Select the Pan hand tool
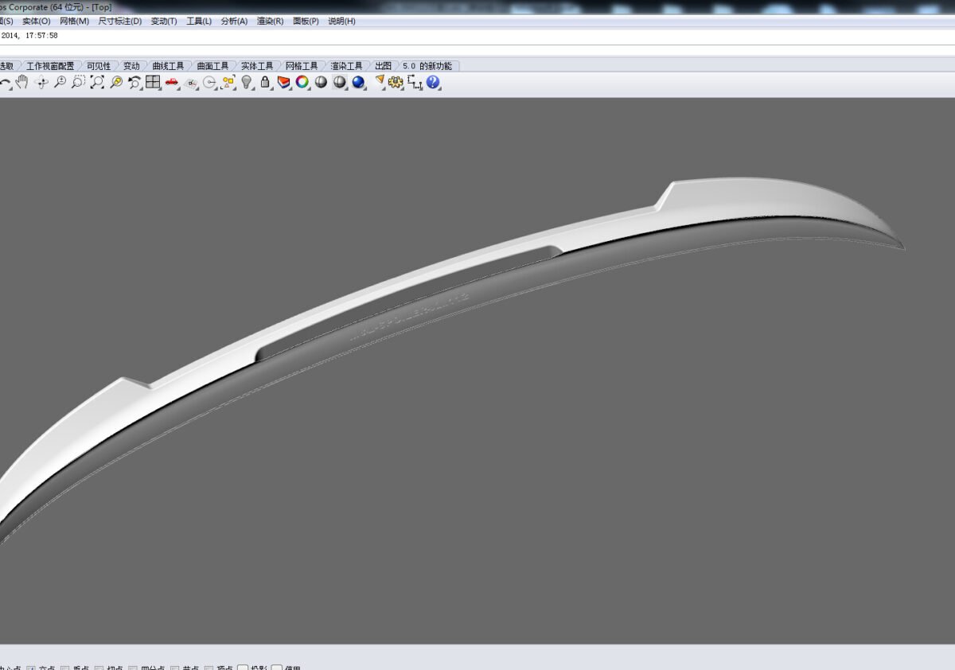Screen dimensions: 955x670 (x=22, y=82)
